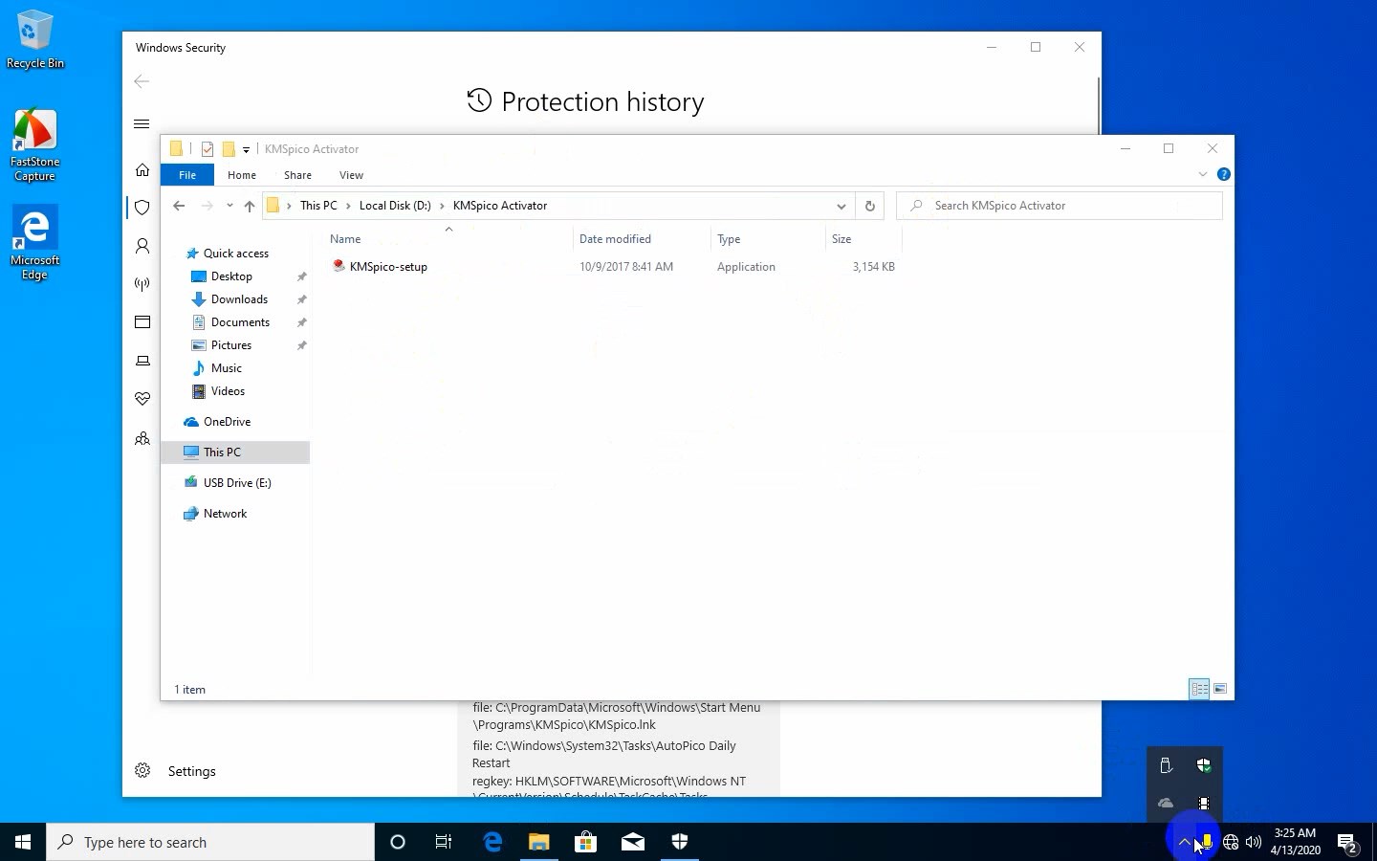This screenshot has height=861, width=1377.
Task: Click Properties icon in Explorer quick access toolbar
Action: pos(208,149)
